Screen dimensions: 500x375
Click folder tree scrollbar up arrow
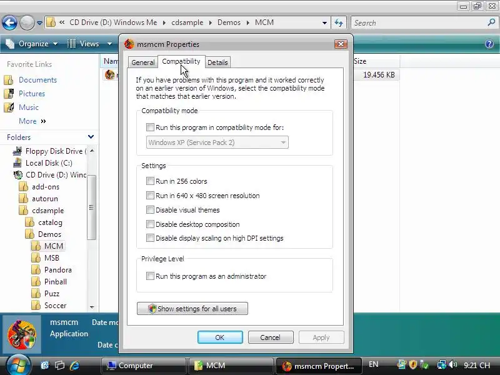92,151
